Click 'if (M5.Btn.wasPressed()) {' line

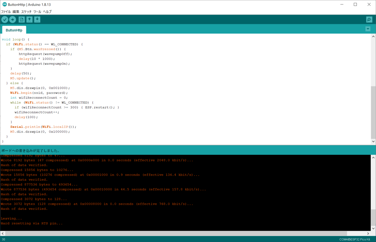(x=38, y=49)
